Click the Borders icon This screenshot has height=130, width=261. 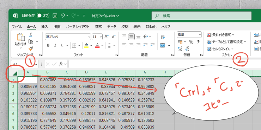pos(74,45)
